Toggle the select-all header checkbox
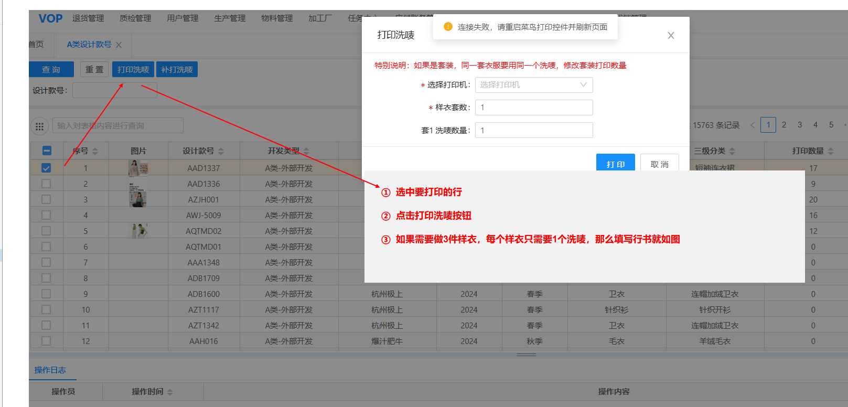The image size is (848, 407). pos(47,151)
